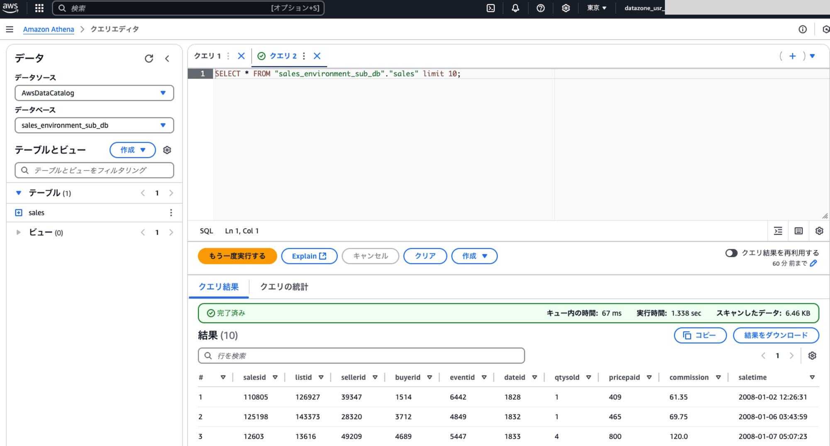Switch to the クエリの統計 tab
Viewport: 830px width, 446px height.
click(x=284, y=287)
